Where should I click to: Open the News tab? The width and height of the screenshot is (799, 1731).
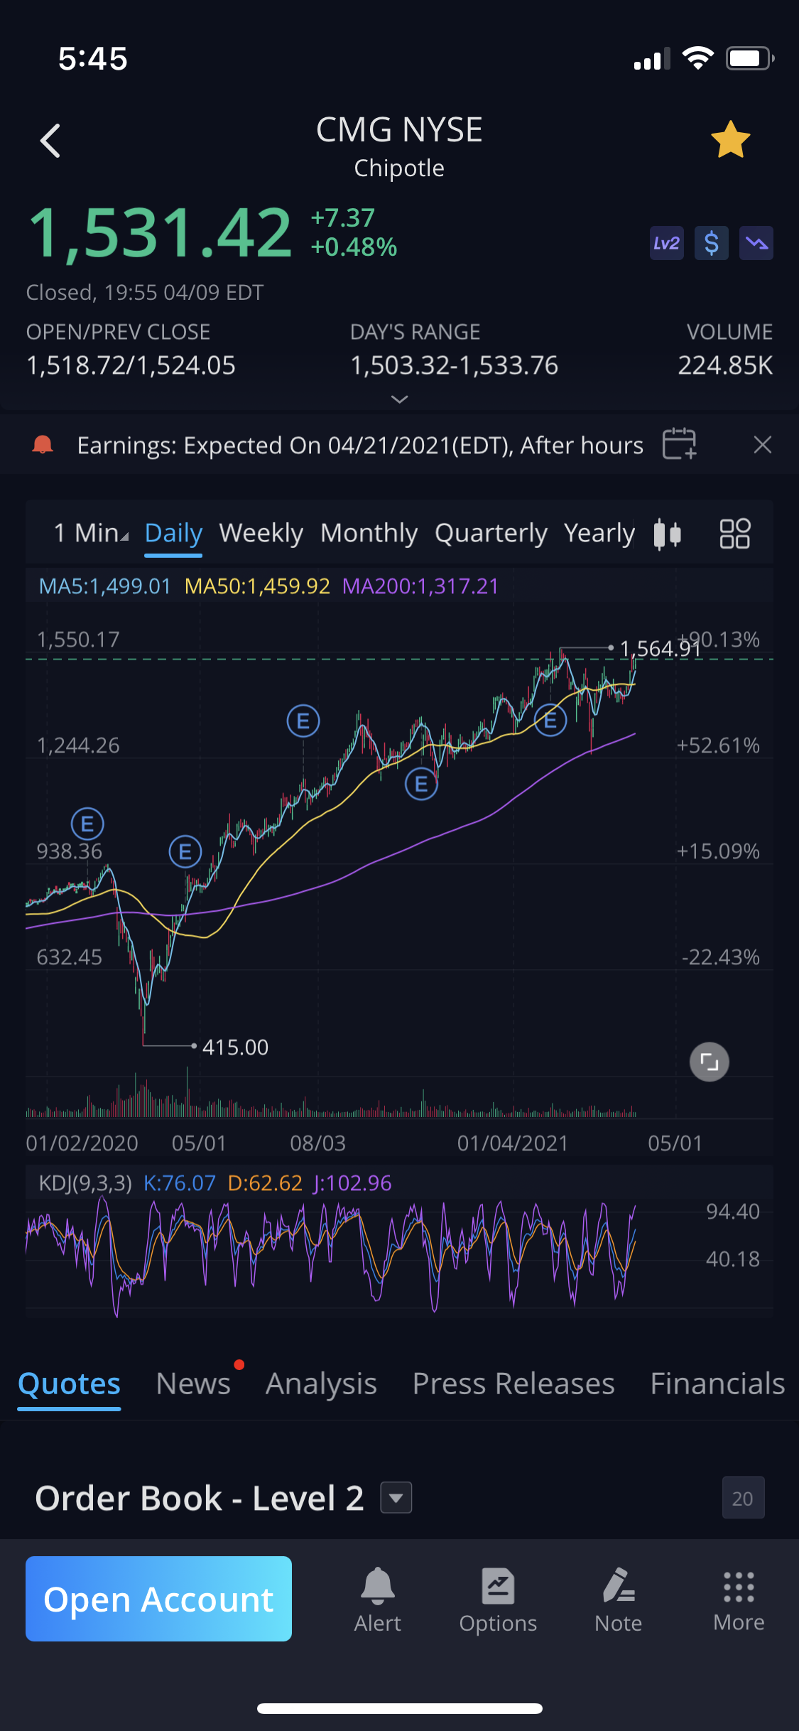[193, 1384]
